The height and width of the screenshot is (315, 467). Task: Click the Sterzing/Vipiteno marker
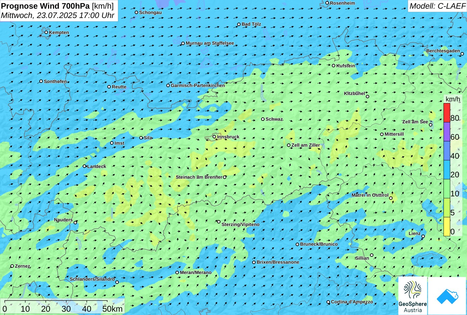tap(218, 222)
